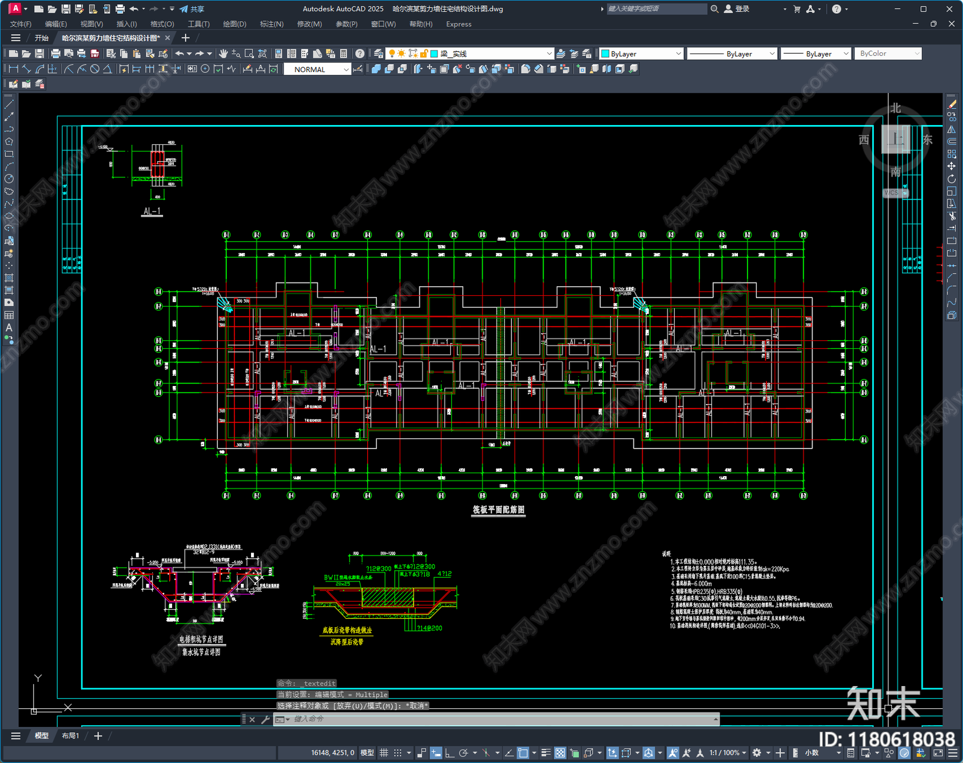963x763 pixels.
Task: Open the Plot/Print icon in standard toolbar
Action: pos(56,54)
